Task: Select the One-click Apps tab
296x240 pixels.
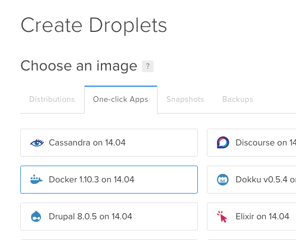Action: coord(121,99)
